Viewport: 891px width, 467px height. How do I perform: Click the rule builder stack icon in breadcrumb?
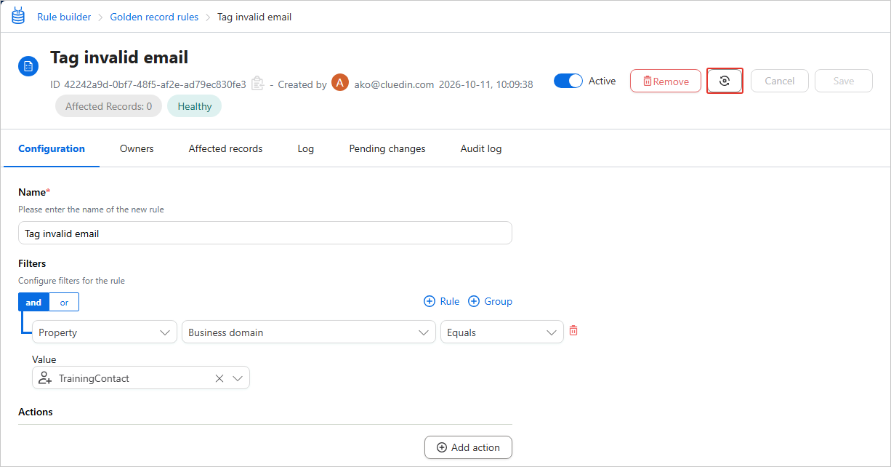point(18,16)
